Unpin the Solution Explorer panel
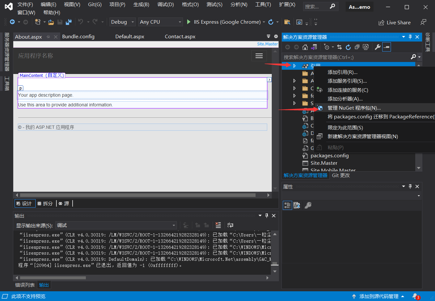435x301 pixels. click(410, 37)
